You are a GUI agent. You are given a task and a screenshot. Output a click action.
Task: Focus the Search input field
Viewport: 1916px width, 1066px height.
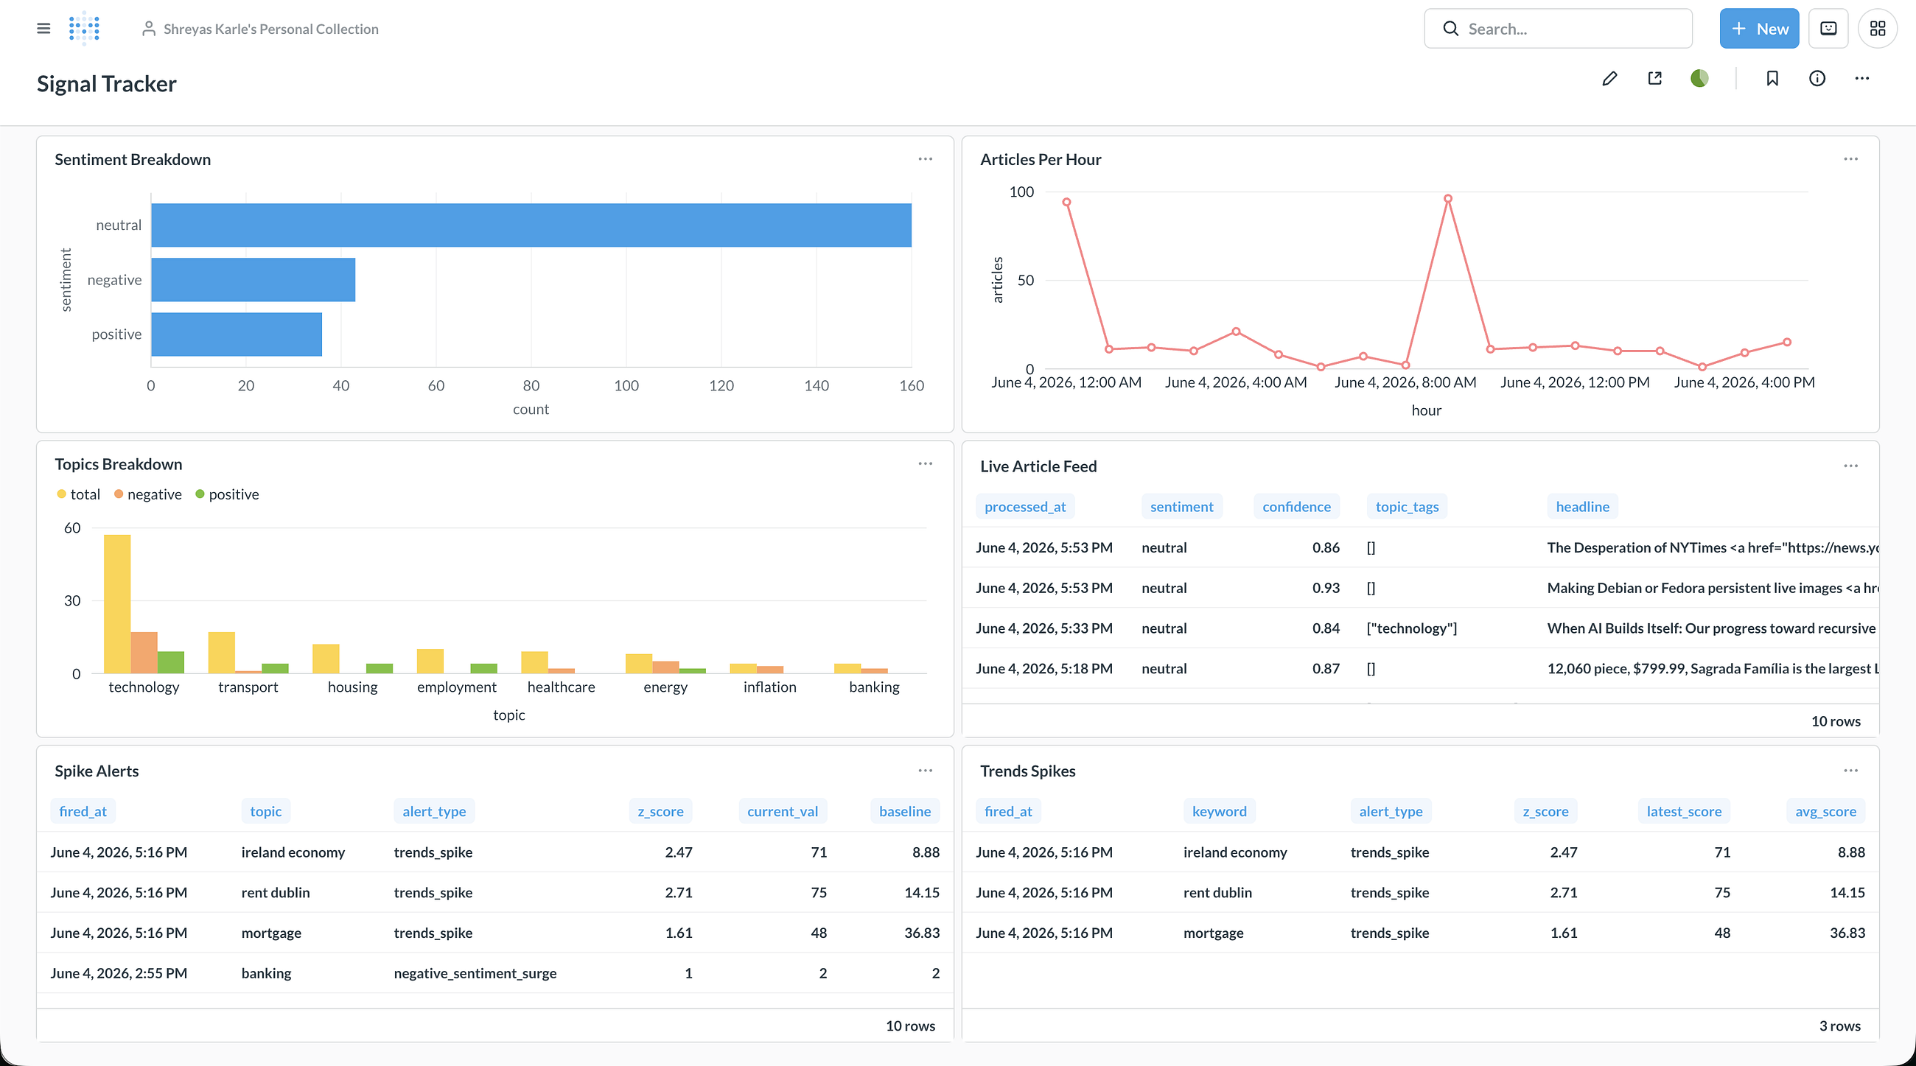(1559, 29)
